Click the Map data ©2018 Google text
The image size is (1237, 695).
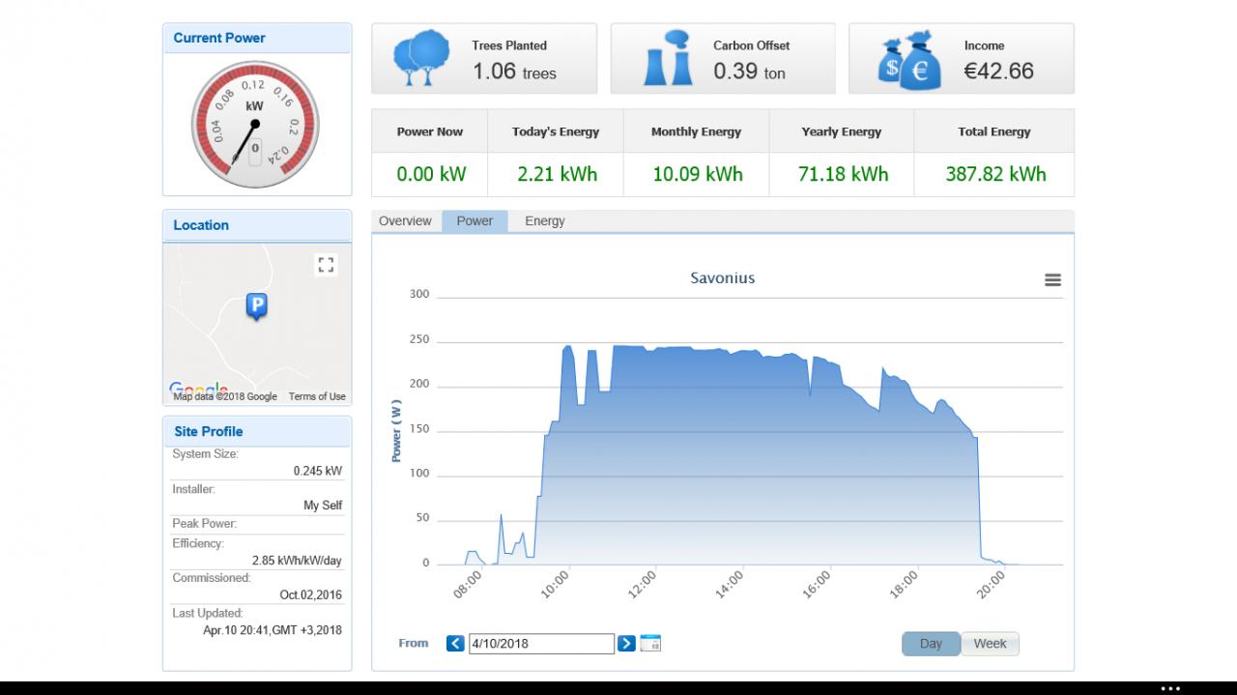(x=224, y=396)
